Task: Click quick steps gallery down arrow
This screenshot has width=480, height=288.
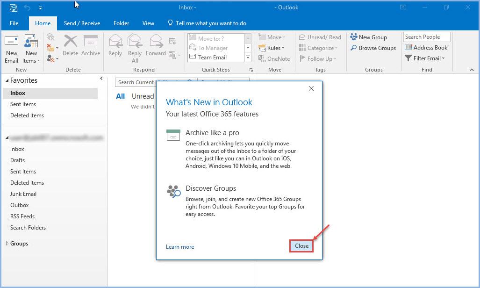Action: [x=248, y=48]
